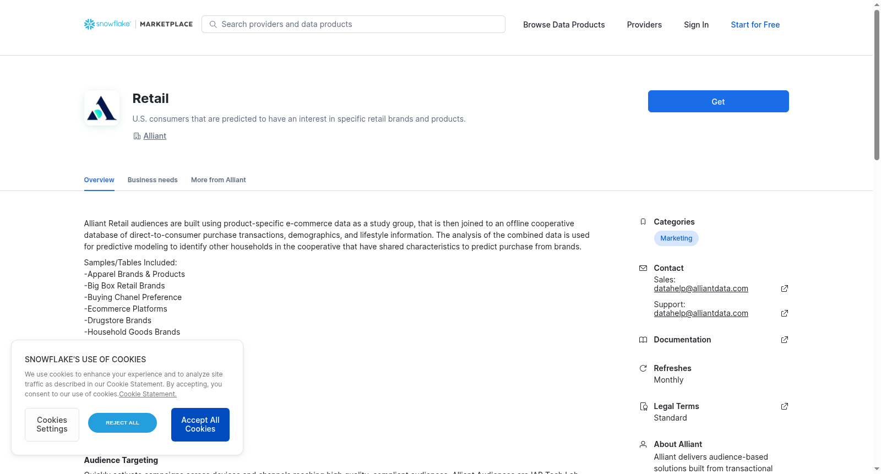Open Sales email external link icon

click(x=785, y=288)
